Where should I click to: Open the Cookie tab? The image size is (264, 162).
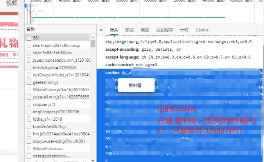point(202,30)
